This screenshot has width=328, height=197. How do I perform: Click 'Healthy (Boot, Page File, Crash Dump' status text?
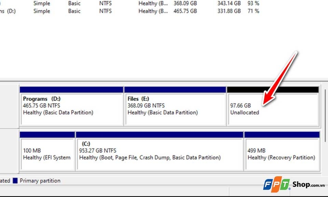point(150,157)
